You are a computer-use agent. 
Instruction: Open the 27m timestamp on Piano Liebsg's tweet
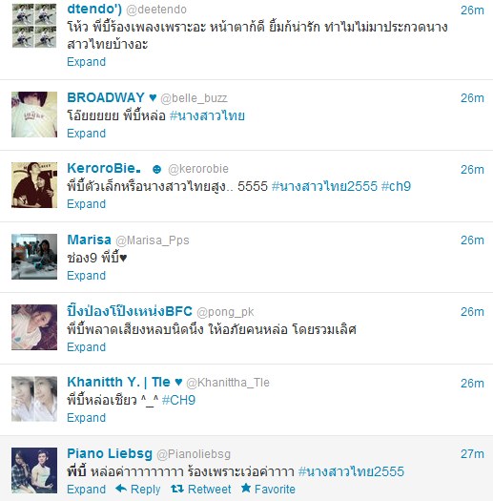pyautogui.click(x=472, y=454)
